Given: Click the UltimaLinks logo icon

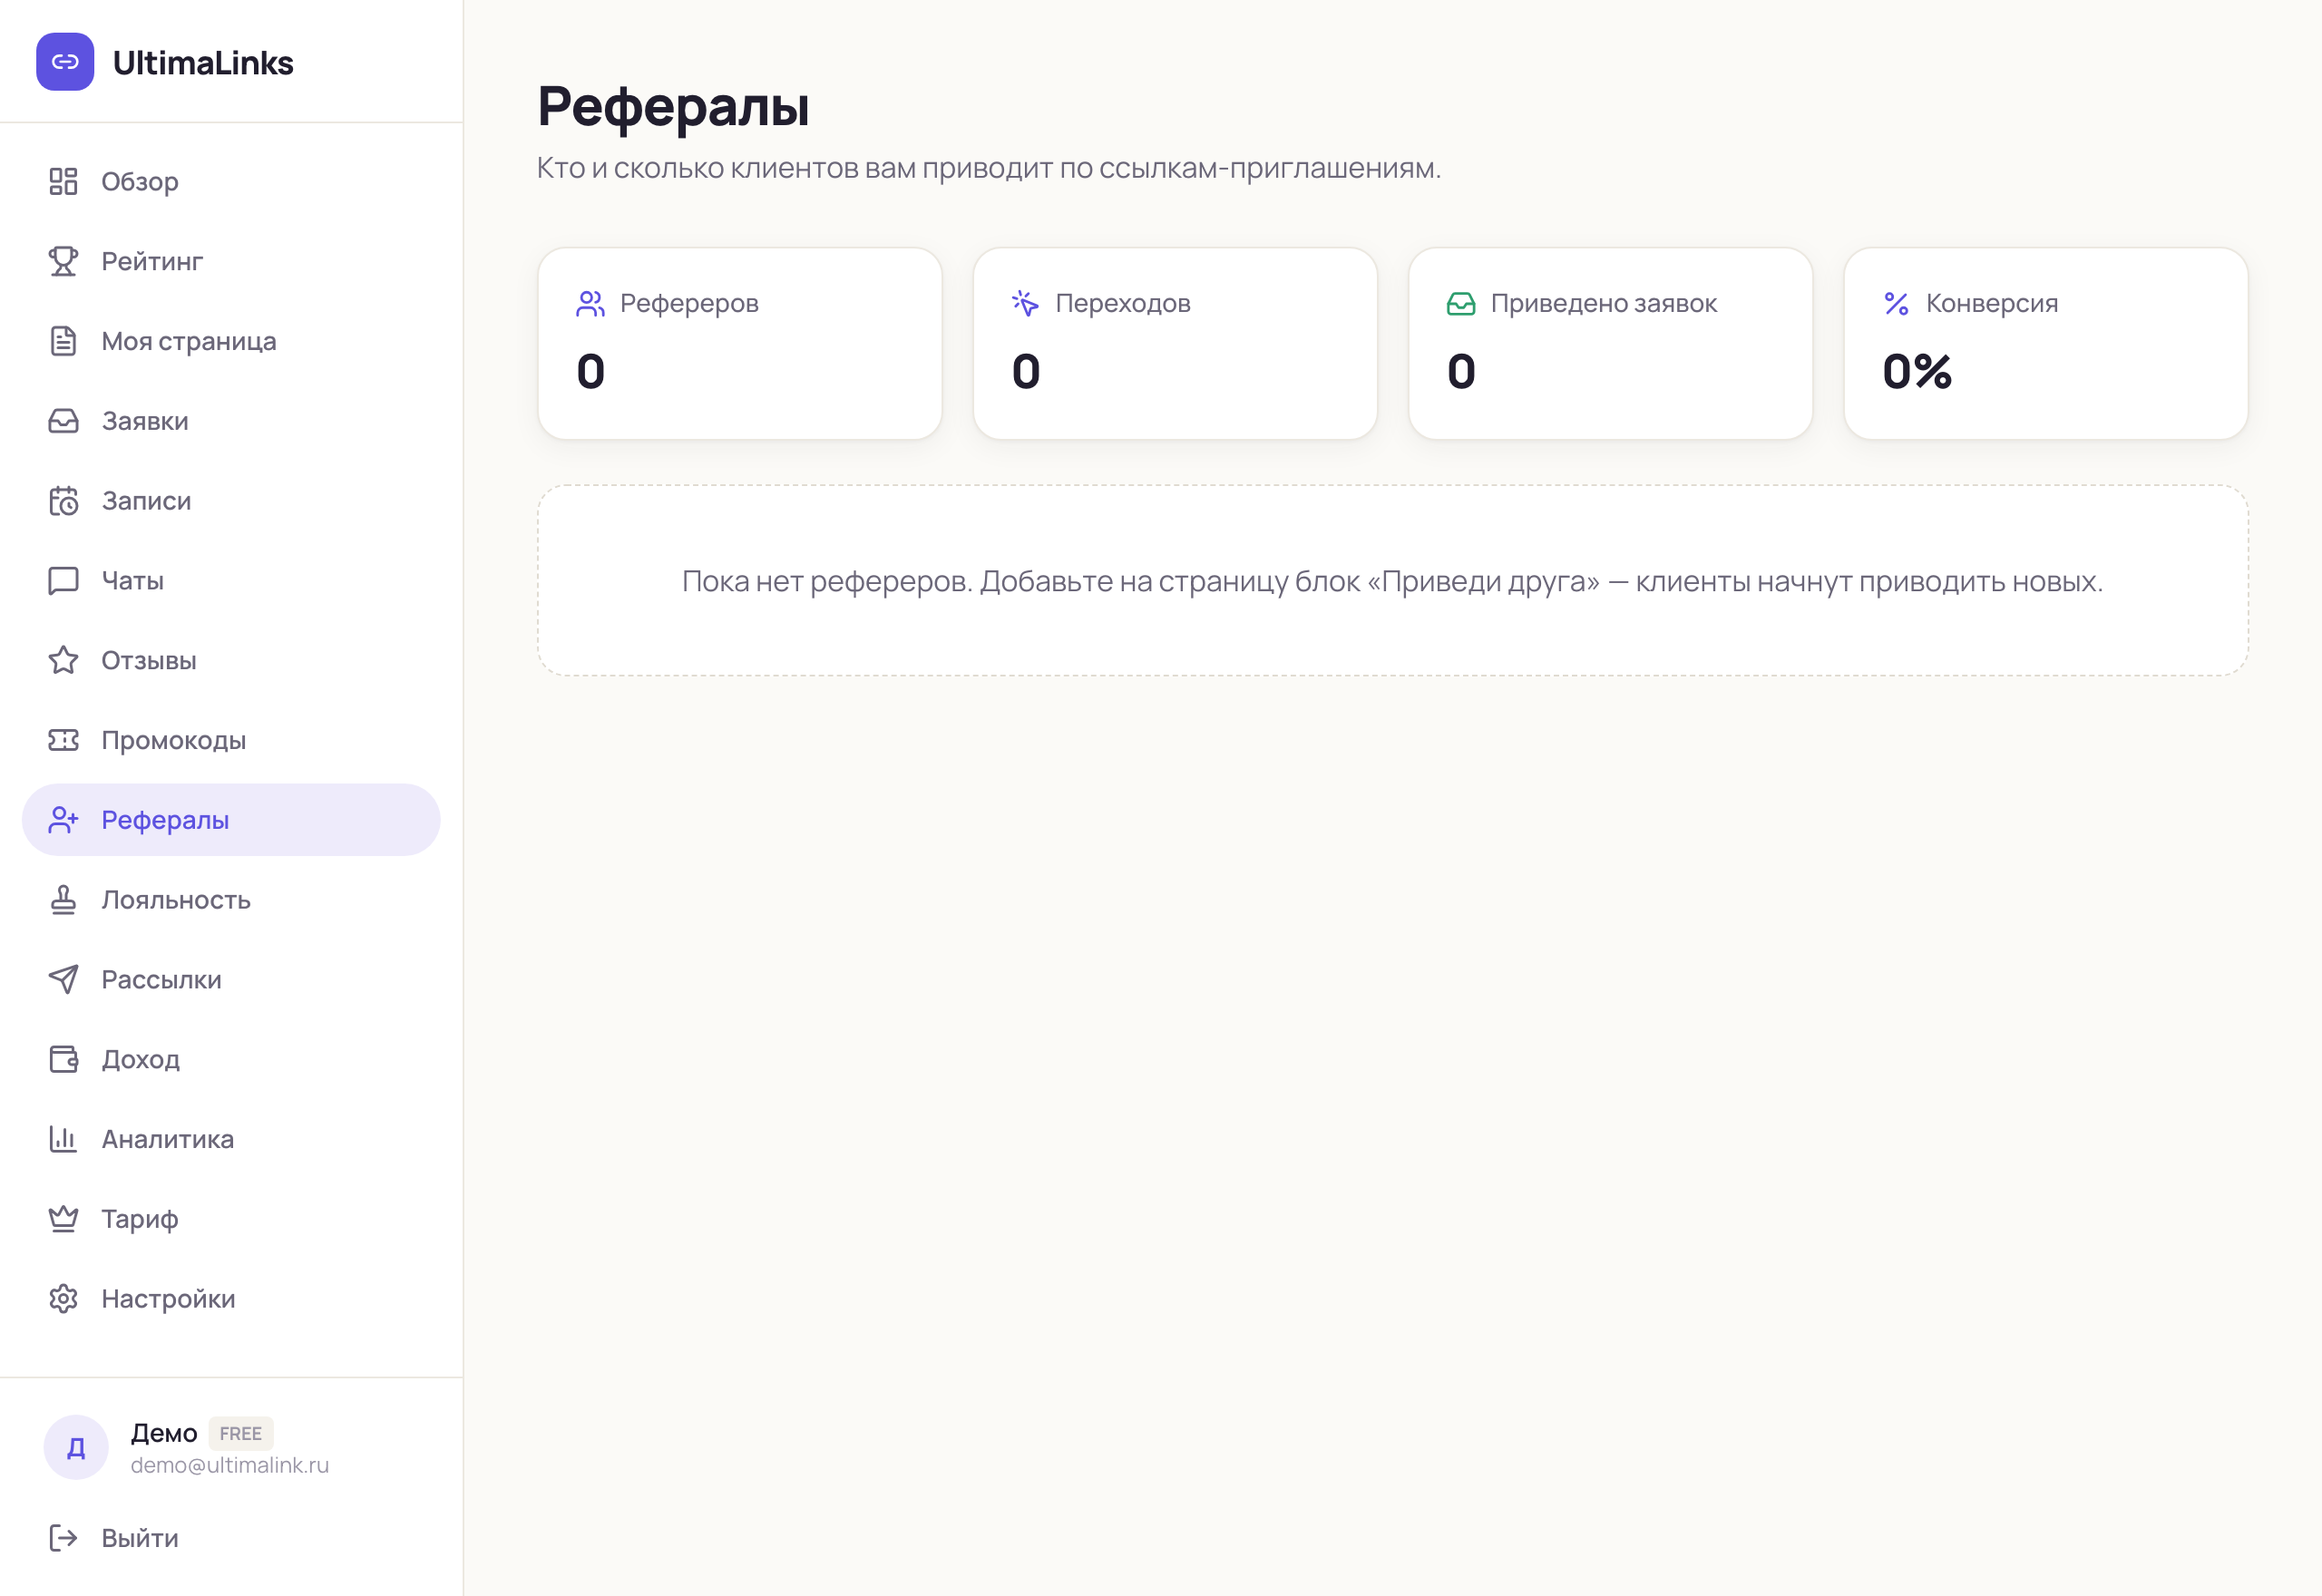Looking at the screenshot, I should coord(65,62).
